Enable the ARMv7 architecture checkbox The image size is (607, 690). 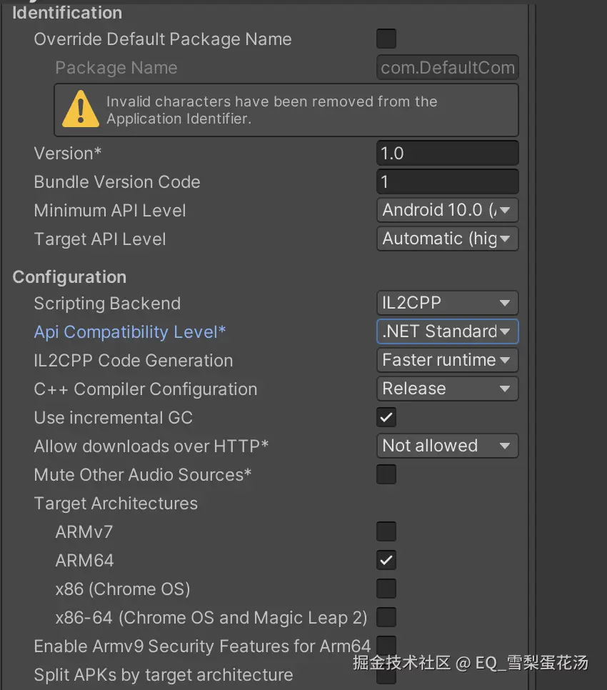coord(386,531)
